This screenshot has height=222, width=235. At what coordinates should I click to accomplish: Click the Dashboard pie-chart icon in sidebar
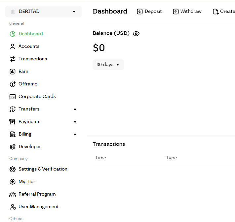click(13, 34)
